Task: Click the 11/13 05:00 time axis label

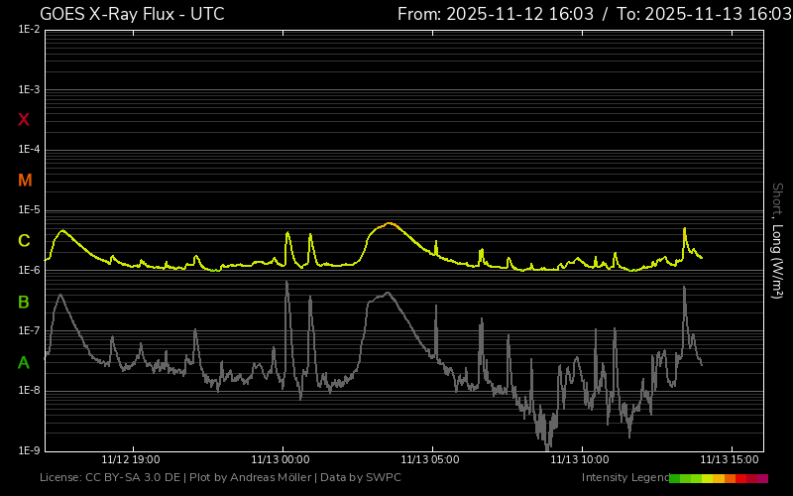Action: point(430,460)
